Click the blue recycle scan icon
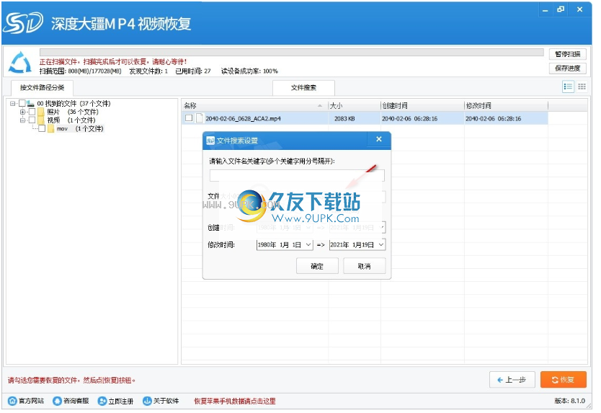601x413 pixels. point(20,63)
